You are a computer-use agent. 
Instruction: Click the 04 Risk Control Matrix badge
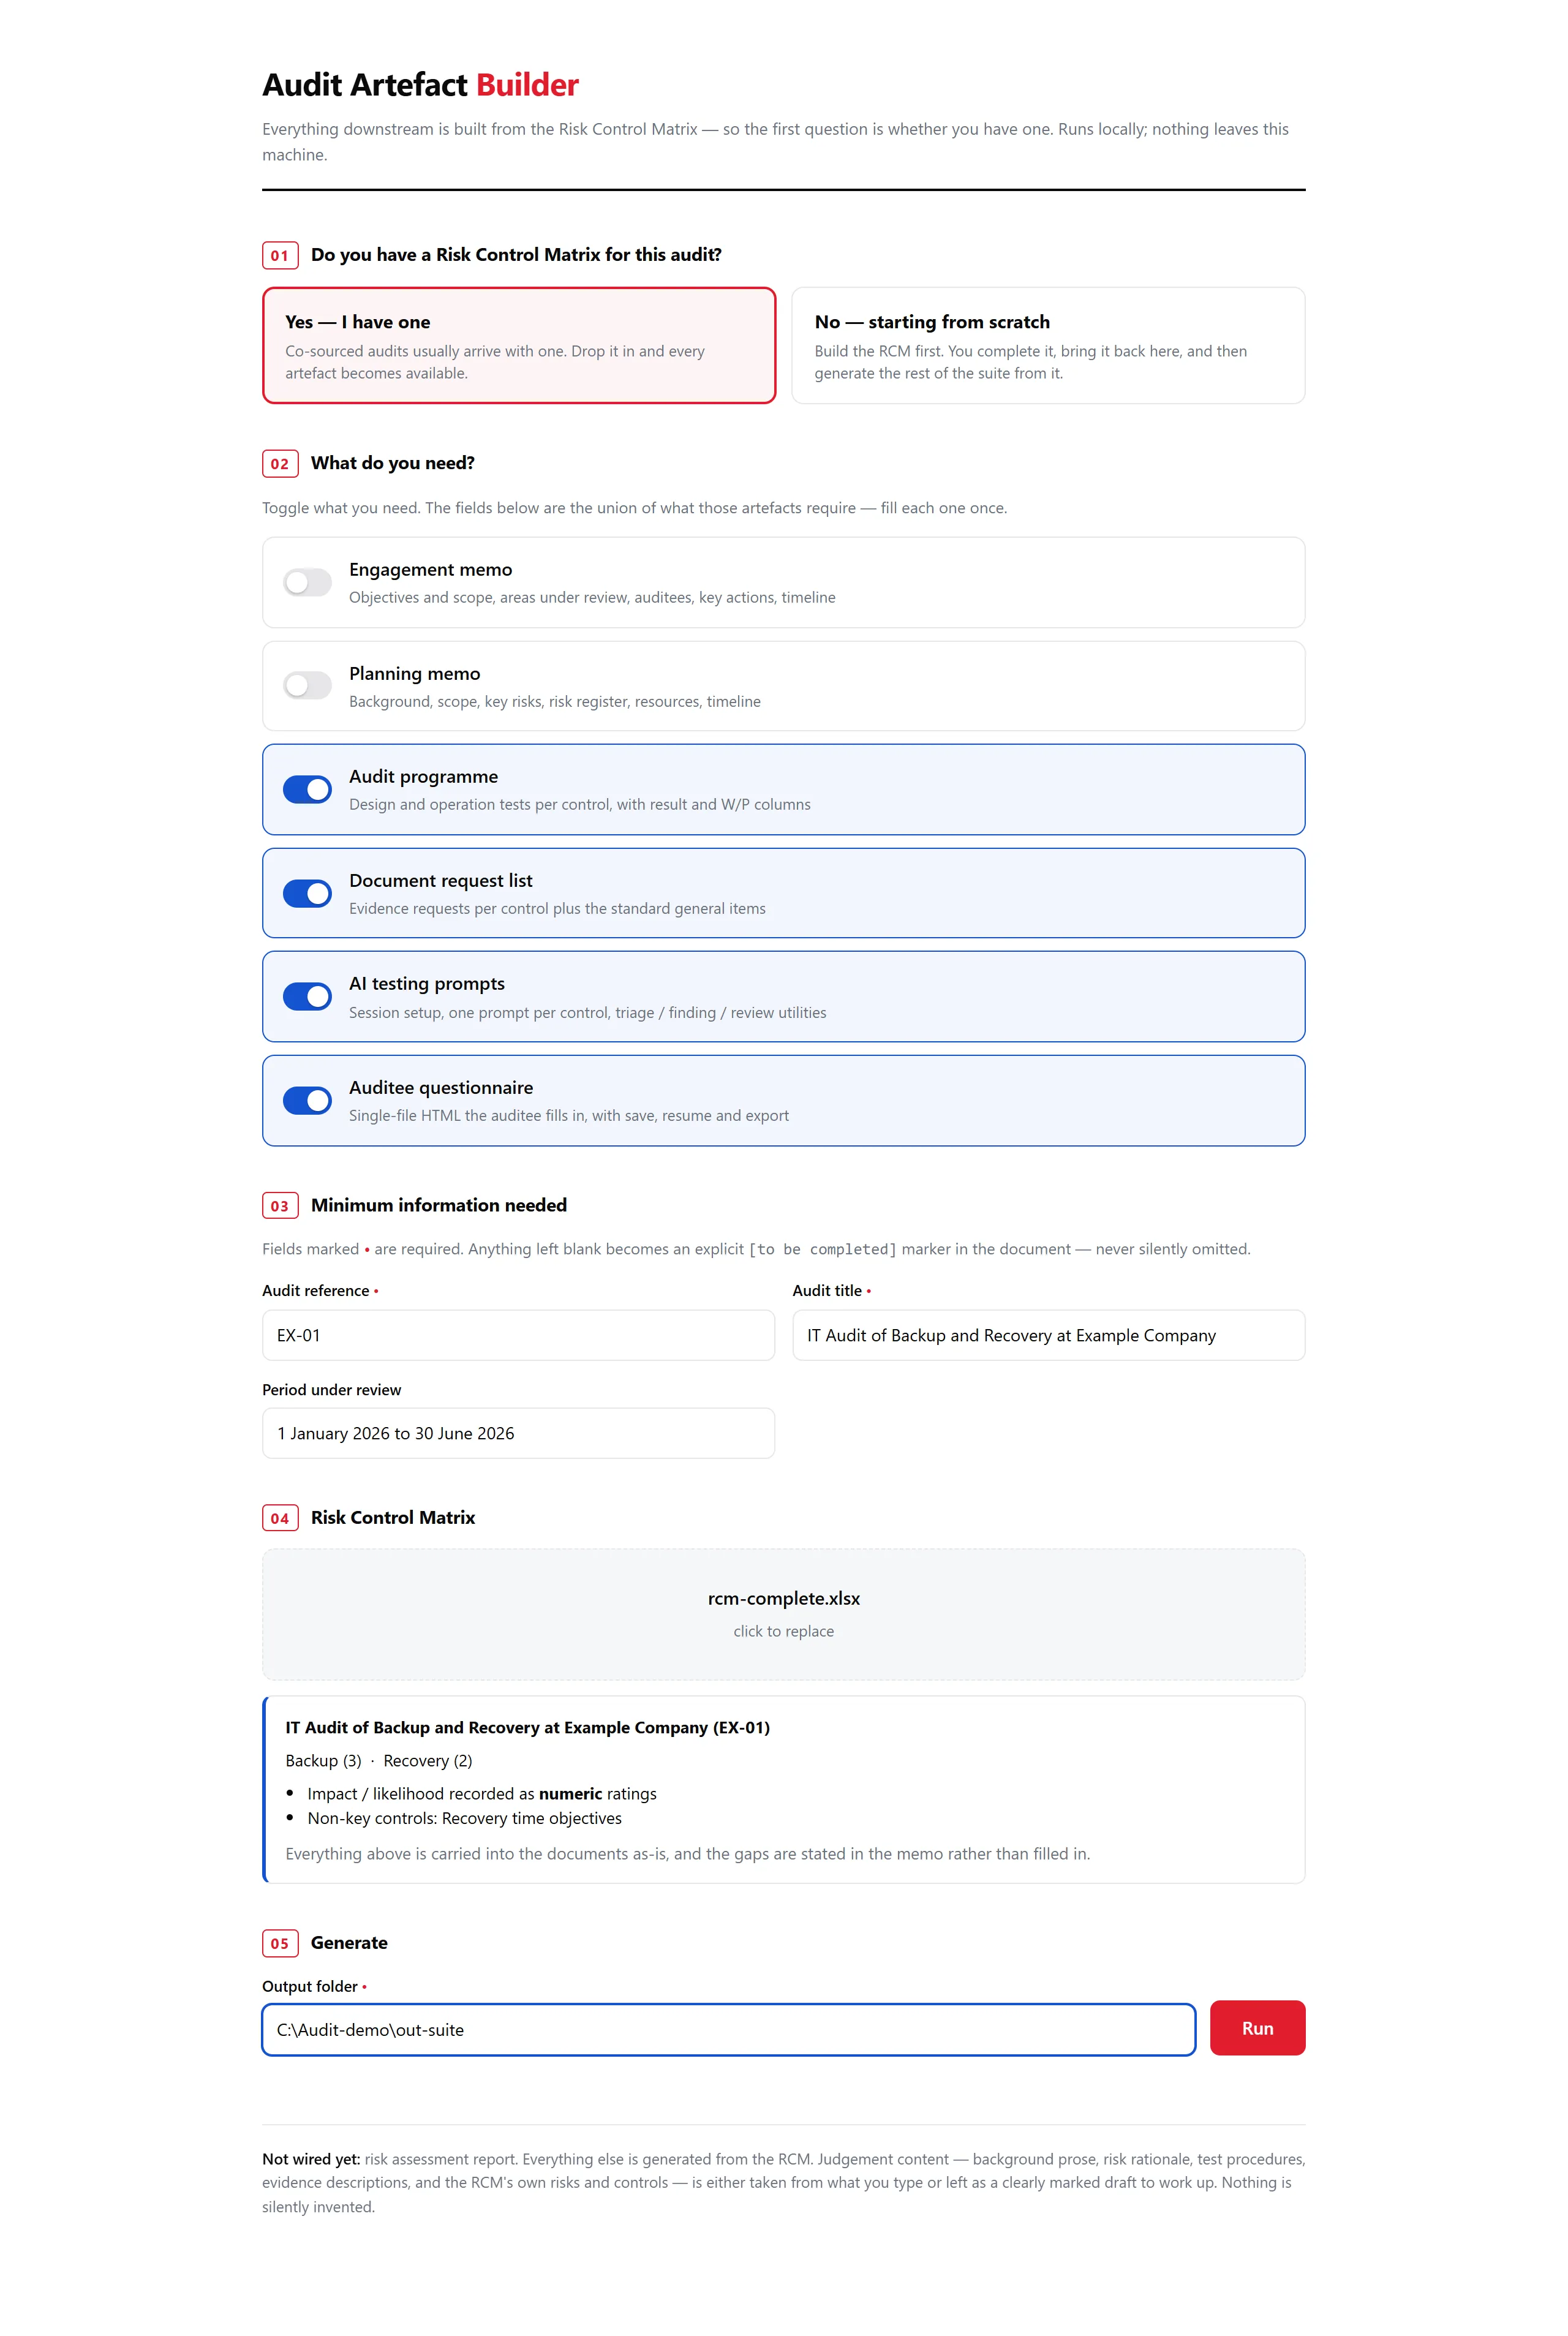tap(280, 1518)
